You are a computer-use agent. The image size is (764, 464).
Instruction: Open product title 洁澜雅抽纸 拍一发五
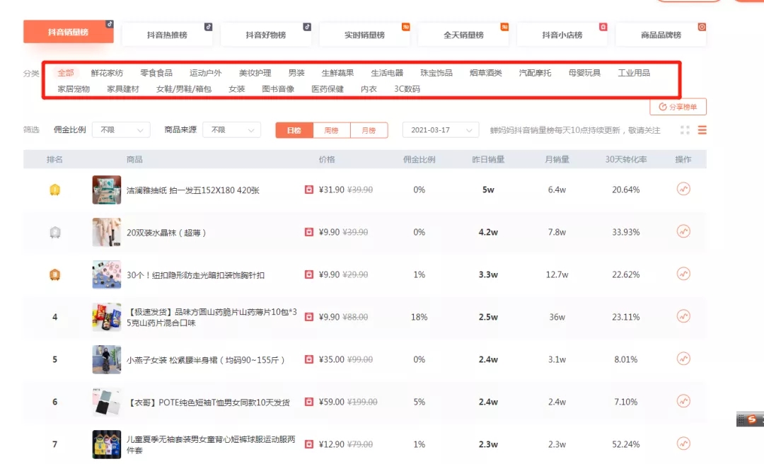click(x=193, y=190)
